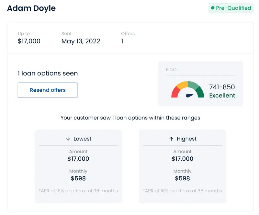The image size is (259, 215).
Task: Click the Monthly label in Highest card
Action: pos(183,171)
